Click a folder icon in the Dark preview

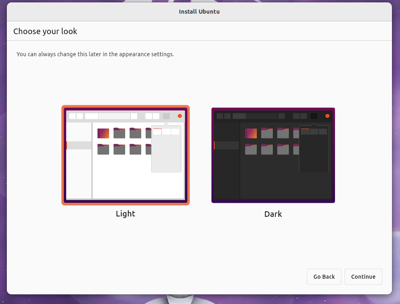[267, 133]
